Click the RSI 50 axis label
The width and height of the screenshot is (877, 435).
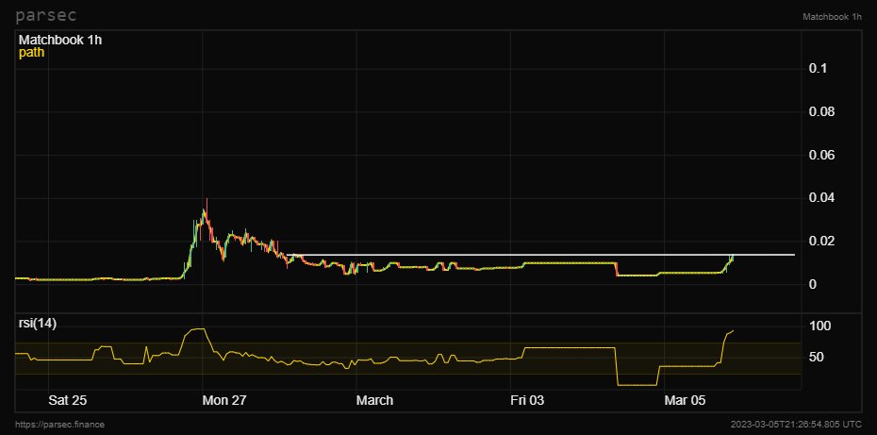[817, 357]
